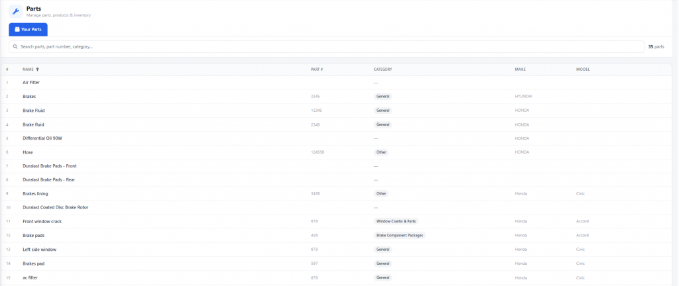Open the ac filter part entry
Image resolution: width=679 pixels, height=286 pixels.
30,277
